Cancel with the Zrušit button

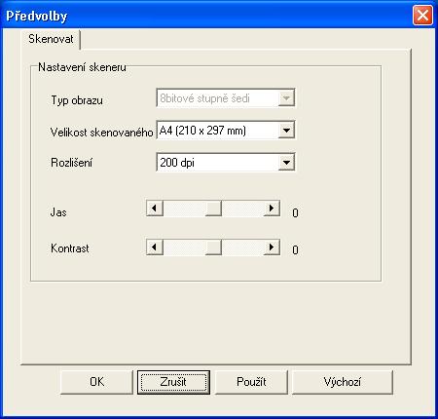[173, 382]
